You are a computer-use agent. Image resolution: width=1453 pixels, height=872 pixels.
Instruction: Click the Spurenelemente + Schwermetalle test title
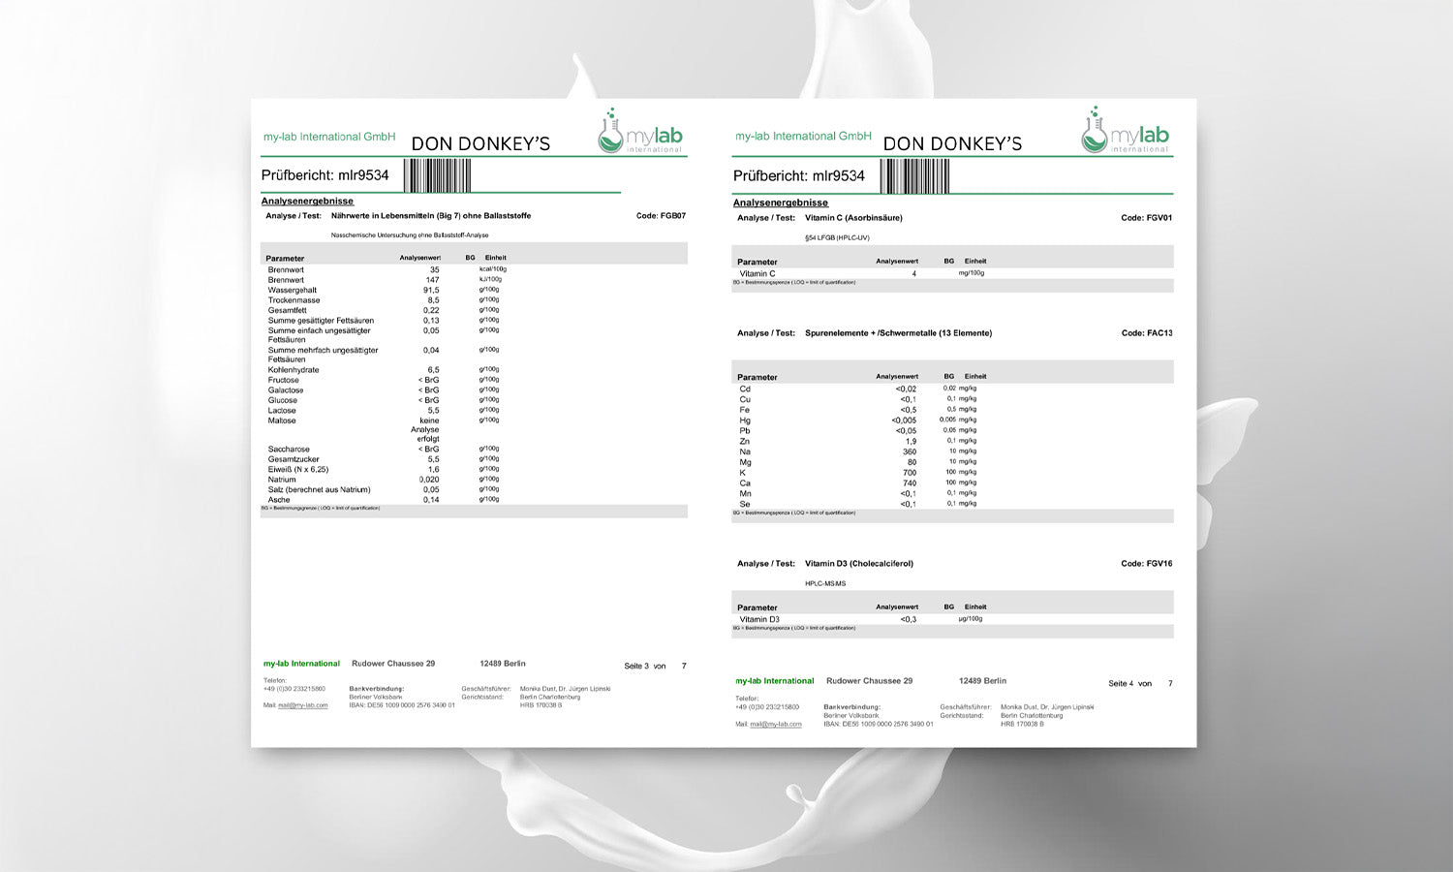tap(898, 333)
